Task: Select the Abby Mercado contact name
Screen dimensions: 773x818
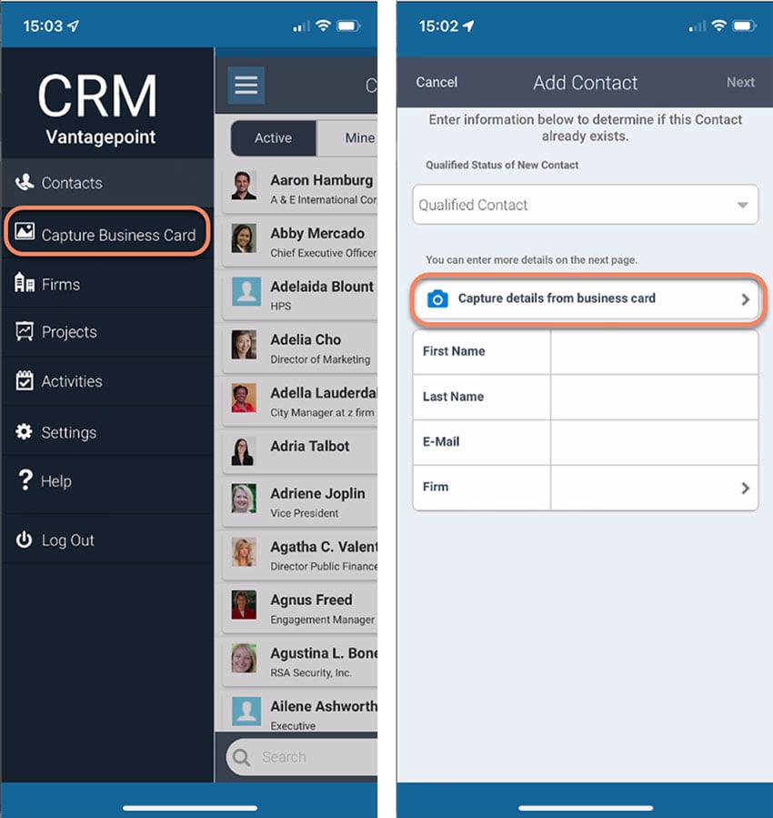Action: 317,233
